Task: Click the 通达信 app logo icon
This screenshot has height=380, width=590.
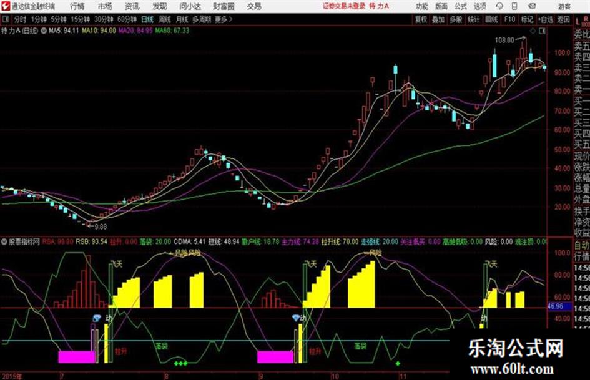Action: coord(5,6)
